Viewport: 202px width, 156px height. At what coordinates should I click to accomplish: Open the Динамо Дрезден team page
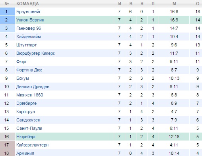tap(33, 87)
